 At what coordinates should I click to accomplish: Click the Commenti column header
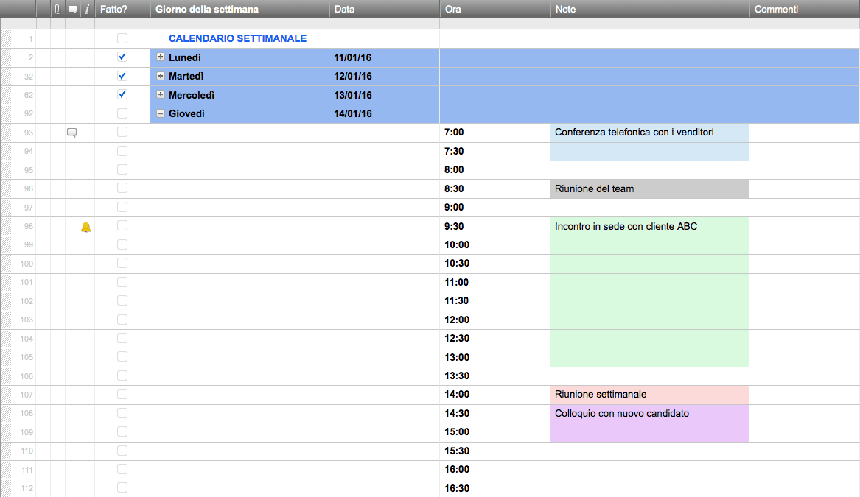tap(804, 10)
